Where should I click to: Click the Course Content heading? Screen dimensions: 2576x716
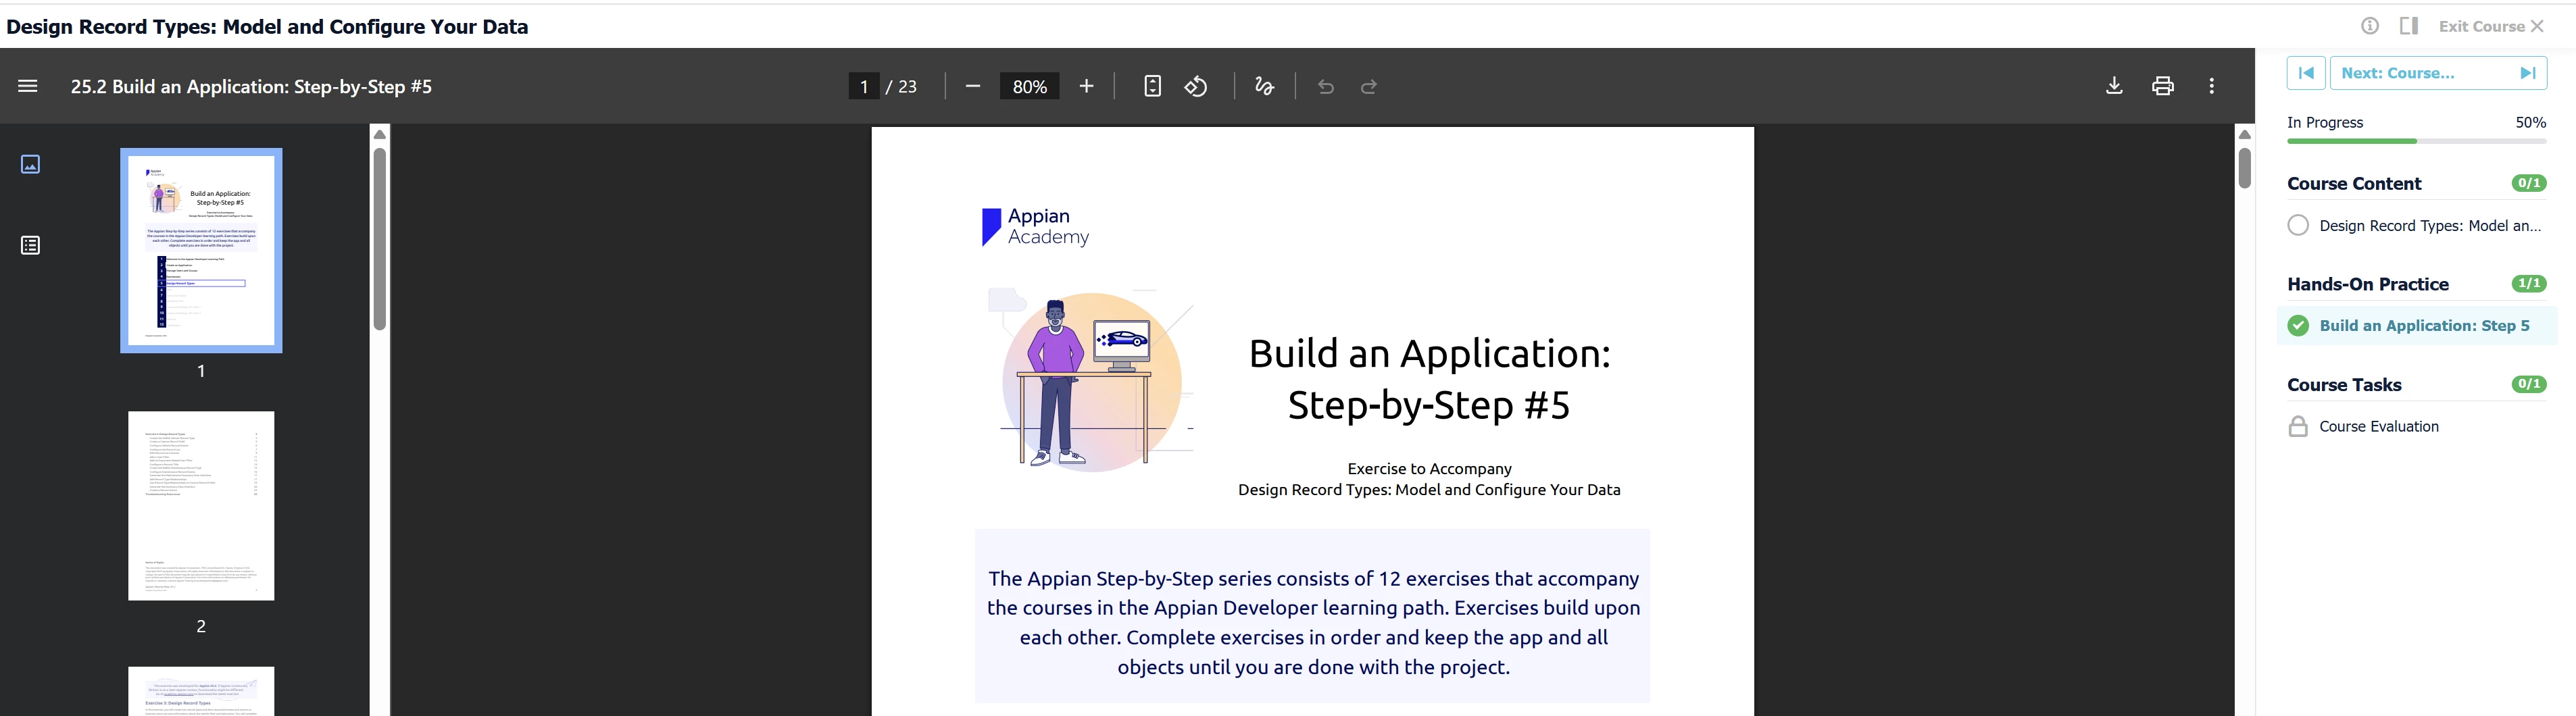(2354, 183)
